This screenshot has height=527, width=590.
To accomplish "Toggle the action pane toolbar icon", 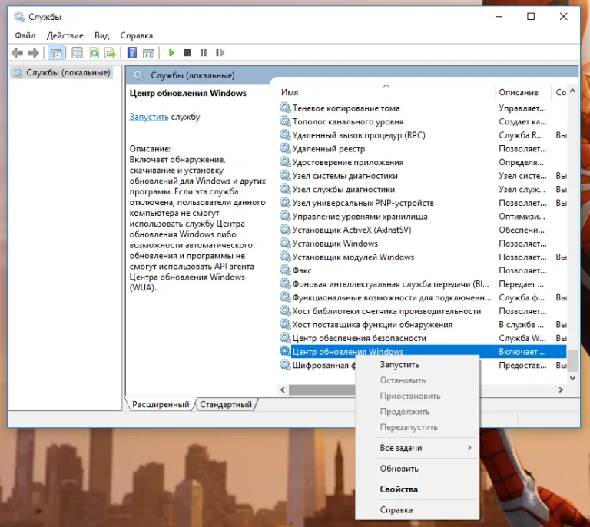I will (x=148, y=53).
